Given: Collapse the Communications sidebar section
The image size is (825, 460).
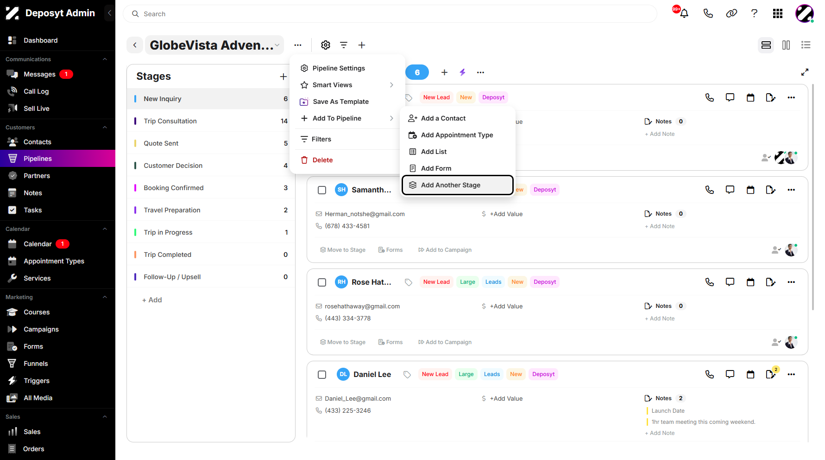Looking at the screenshot, I should [105, 59].
